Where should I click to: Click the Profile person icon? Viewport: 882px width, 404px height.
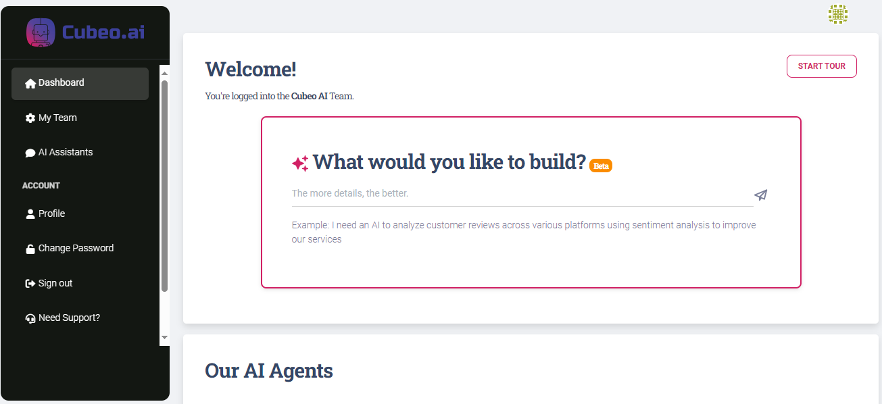30,214
